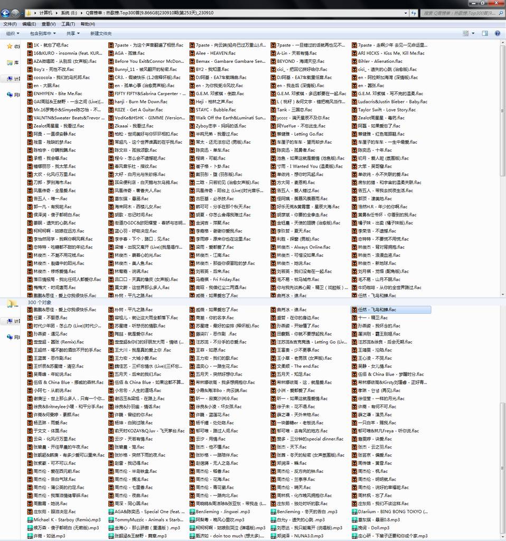Click the 新建文件夹 button
This screenshot has width=506, height=541.
pyautogui.click(x=101, y=33)
